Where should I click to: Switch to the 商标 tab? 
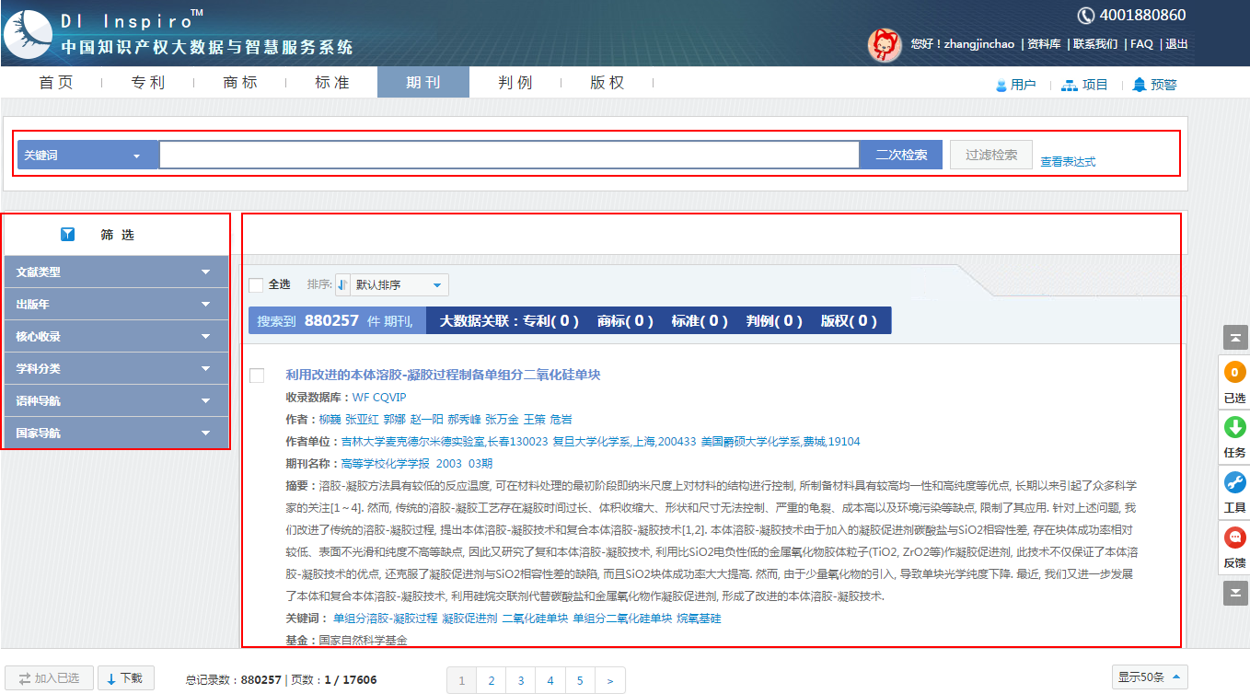pos(240,83)
